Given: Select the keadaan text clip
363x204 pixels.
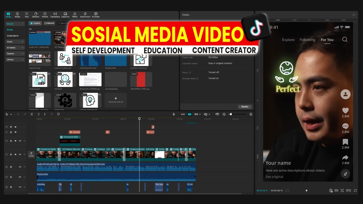Looking at the screenshot, I should (x=74, y=132).
